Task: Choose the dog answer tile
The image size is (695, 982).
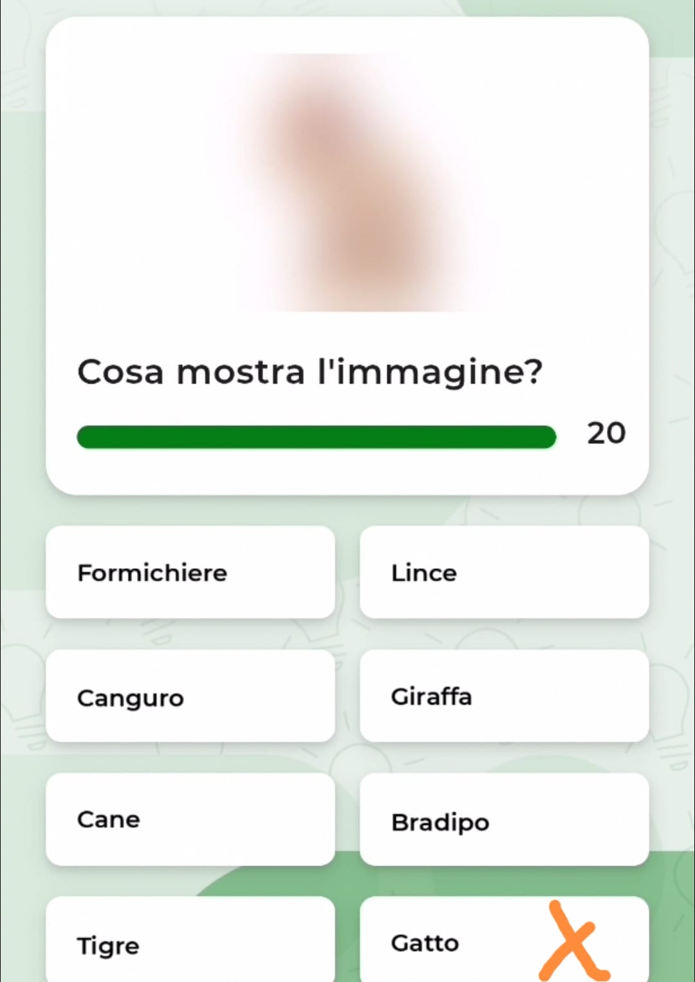Action: [x=190, y=820]
